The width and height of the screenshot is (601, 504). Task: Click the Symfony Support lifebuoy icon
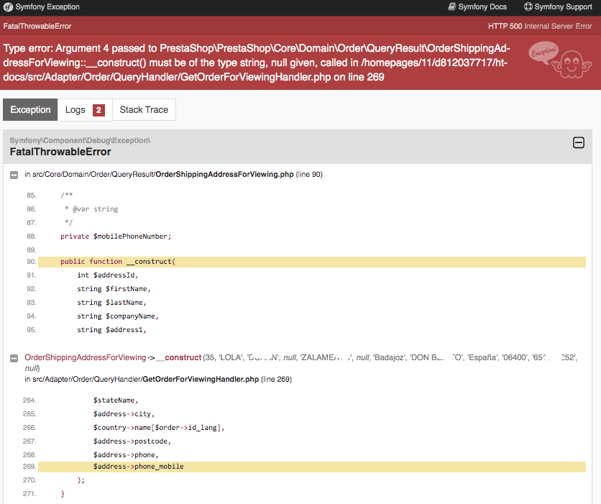click(x=528, y=7)
